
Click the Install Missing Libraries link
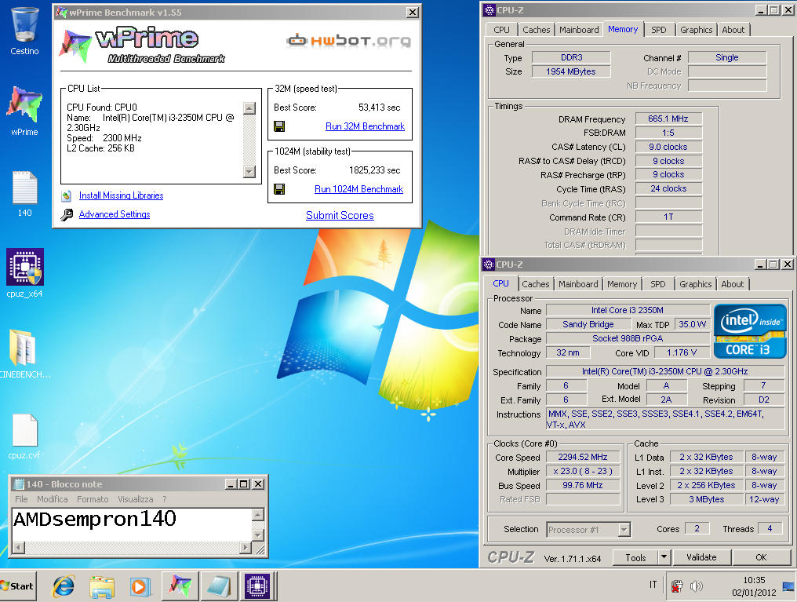click(x=121, y=195)
